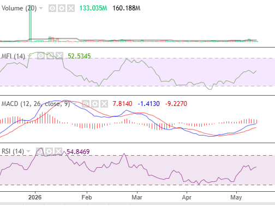Open RSI (14) settings gear icon
This screenshot has height=206, width=275.
49,151
